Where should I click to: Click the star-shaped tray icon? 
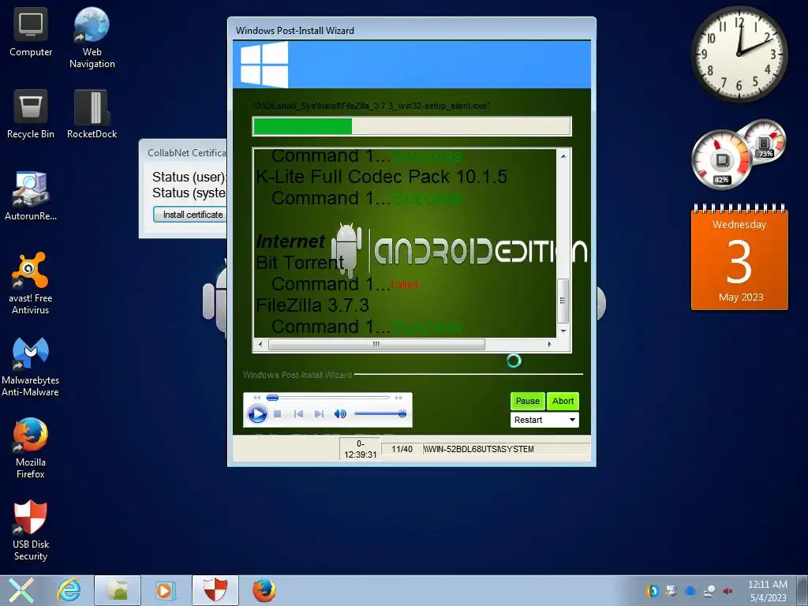671,591
